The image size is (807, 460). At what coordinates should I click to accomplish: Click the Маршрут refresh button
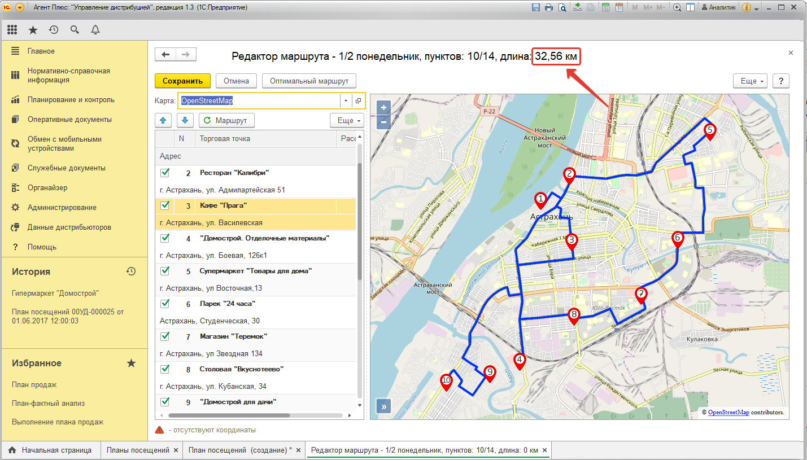point(226,120)
